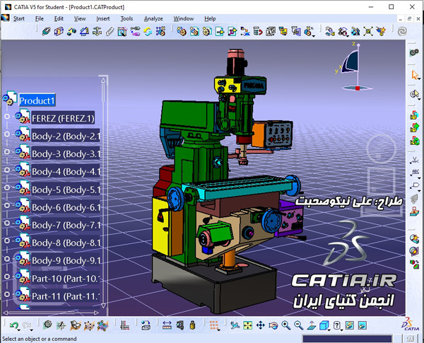Image resolution: width=424 pixels, height=343 pixels.
Task: Click the Fit All In icon
Action: pos(248,325)
